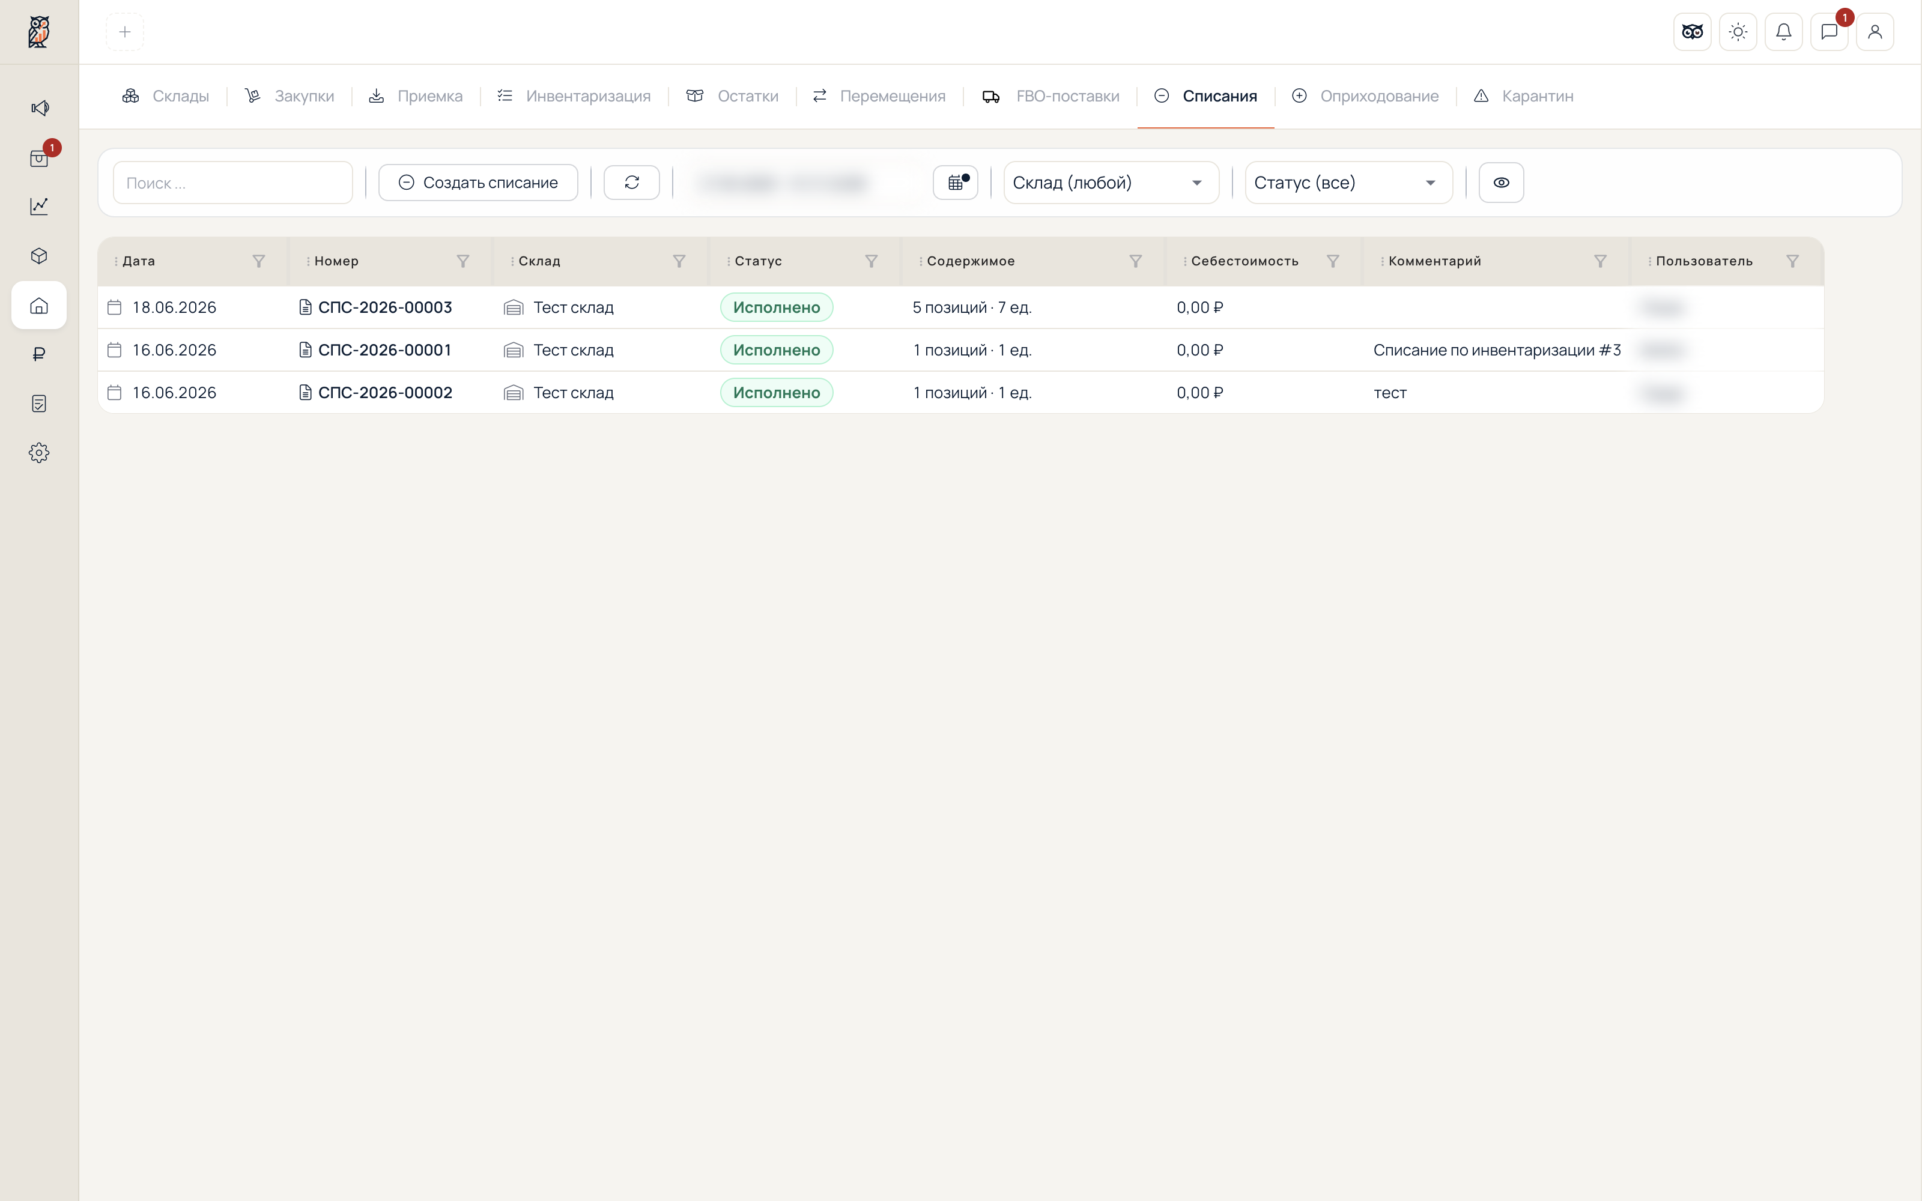This screenshot has width=1922, height=1201.
Task: Click the owl assistant icon
Action: 1692,32
